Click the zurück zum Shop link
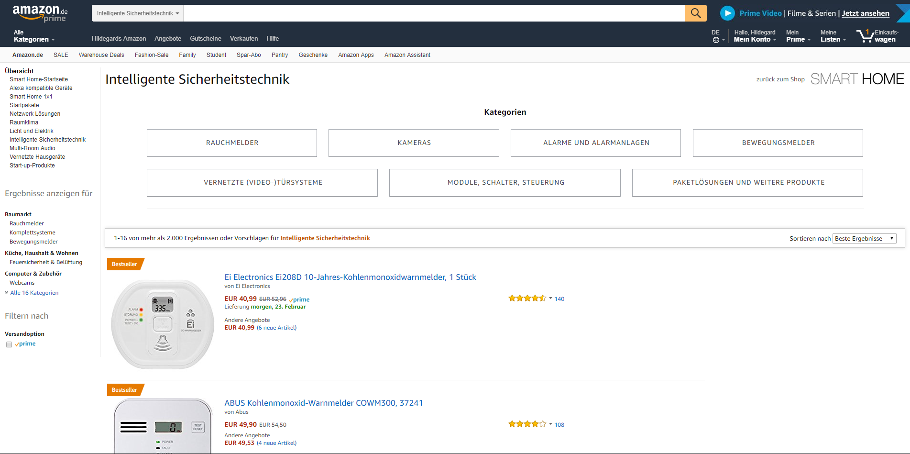The width and height of the screenshot is (910, 454). [780, 79]
